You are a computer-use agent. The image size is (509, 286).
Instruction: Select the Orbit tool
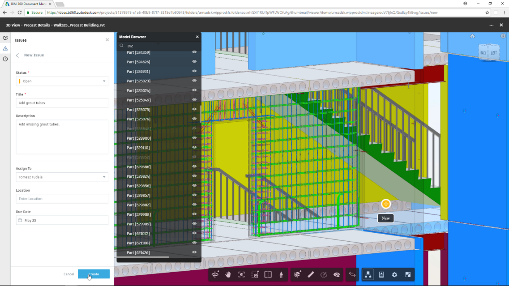coord(215,274)
